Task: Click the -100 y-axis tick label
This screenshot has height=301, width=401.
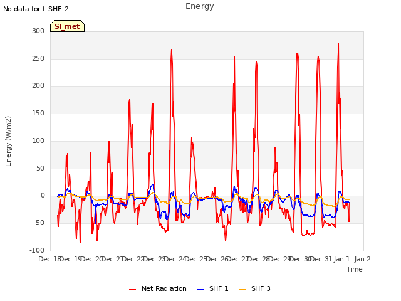Action: pyautogui.click(x=37, y=250)
